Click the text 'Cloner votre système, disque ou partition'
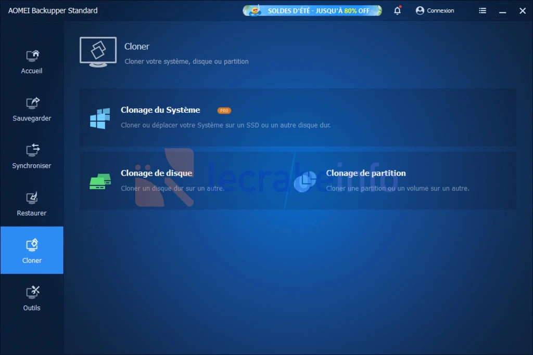This screenshot has height=355, width=533. (186, 61)
